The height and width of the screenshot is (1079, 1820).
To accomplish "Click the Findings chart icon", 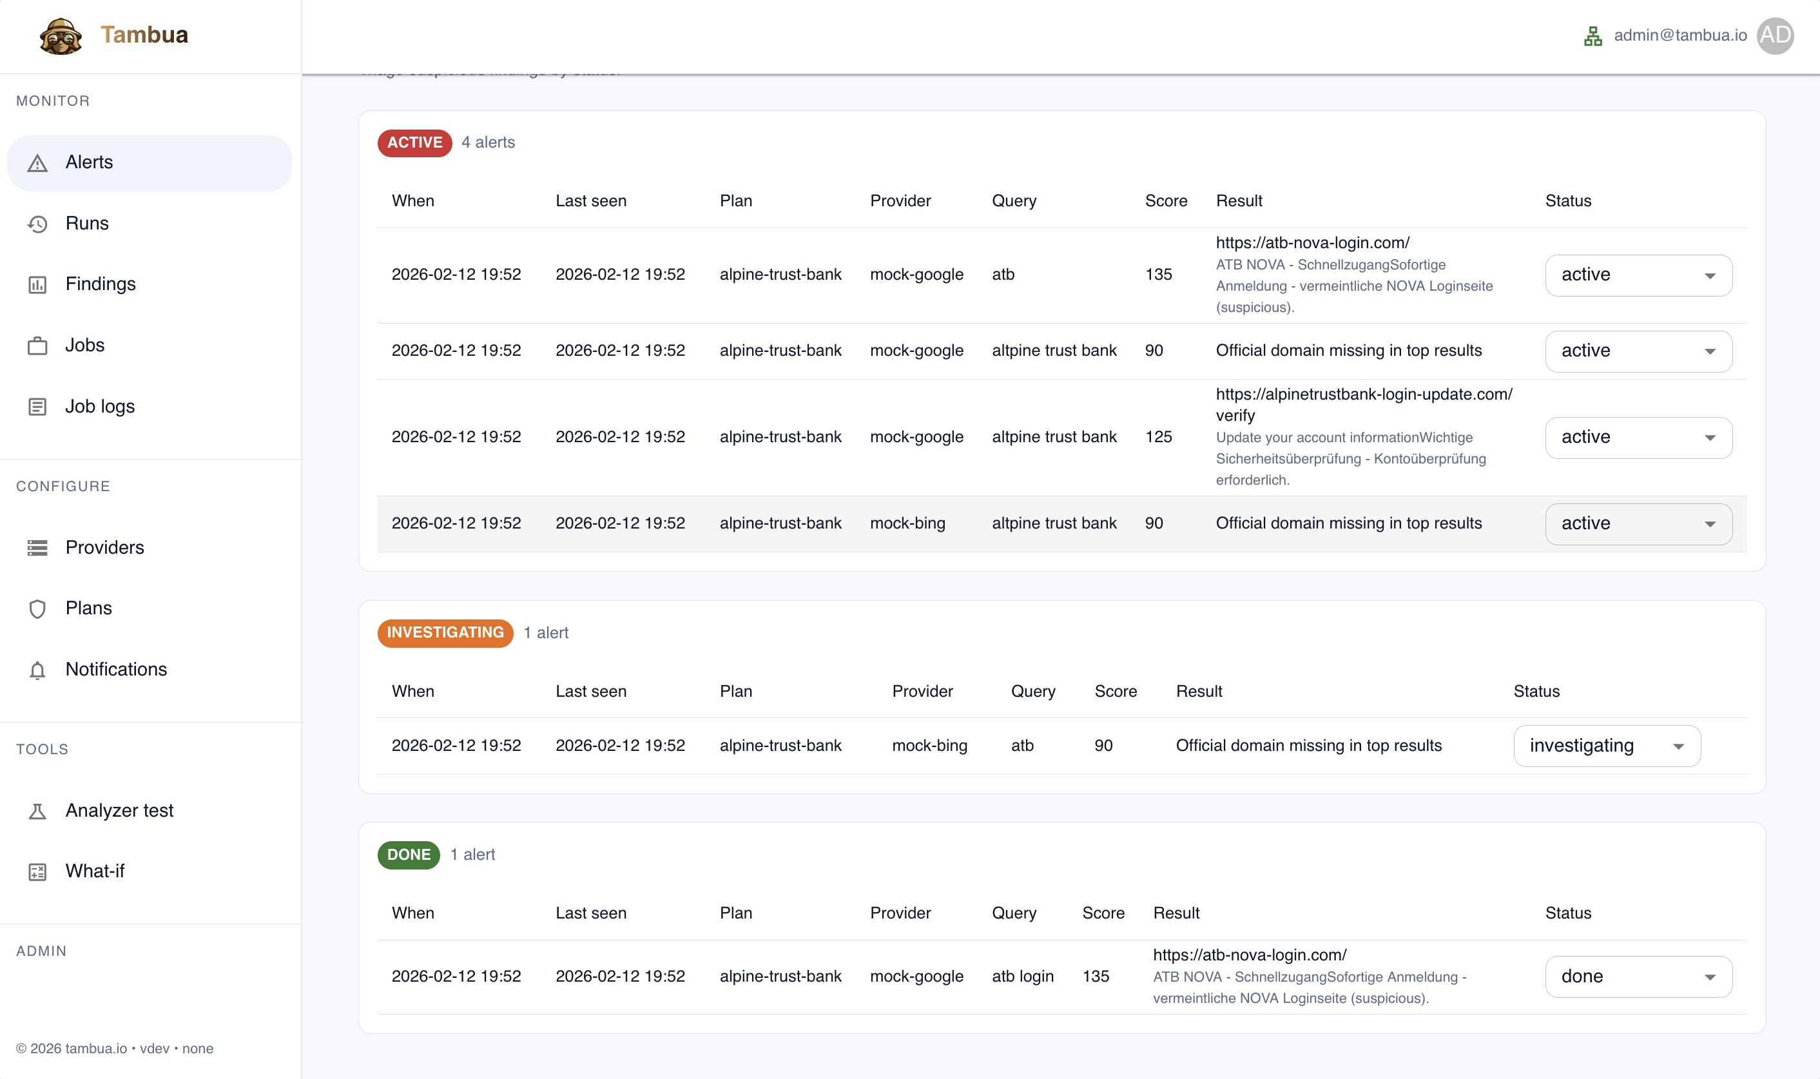I will pos(37,284).
